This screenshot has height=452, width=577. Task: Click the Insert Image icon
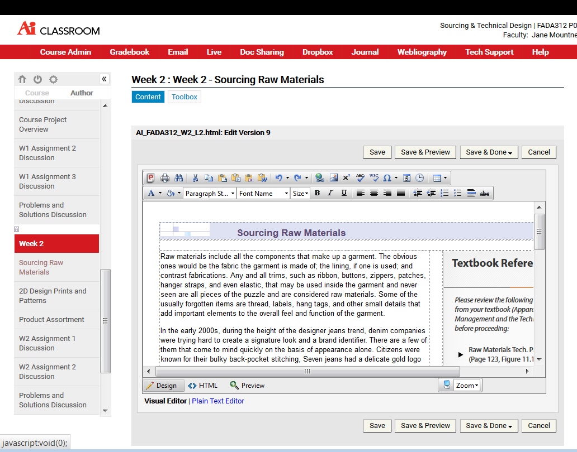334,178
